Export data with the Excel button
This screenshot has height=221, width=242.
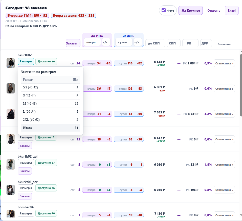tap(232, 10)
